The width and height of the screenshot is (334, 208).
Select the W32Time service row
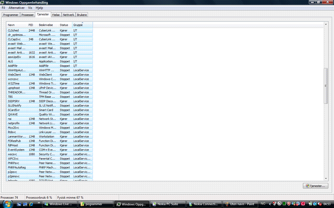point(50,83)
